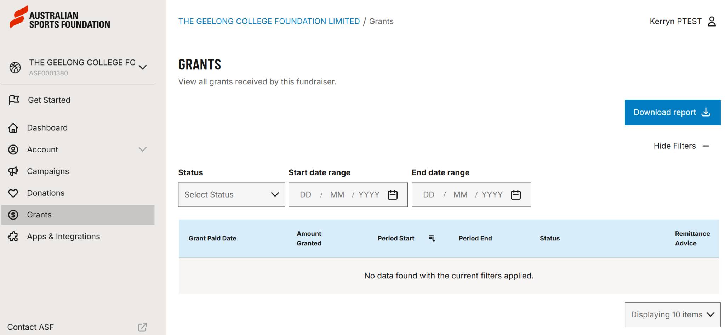Click DD in the End date range

429,195
